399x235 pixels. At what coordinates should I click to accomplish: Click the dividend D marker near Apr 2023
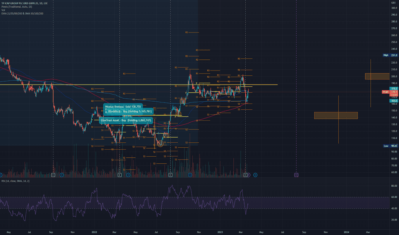pos(255,175)
